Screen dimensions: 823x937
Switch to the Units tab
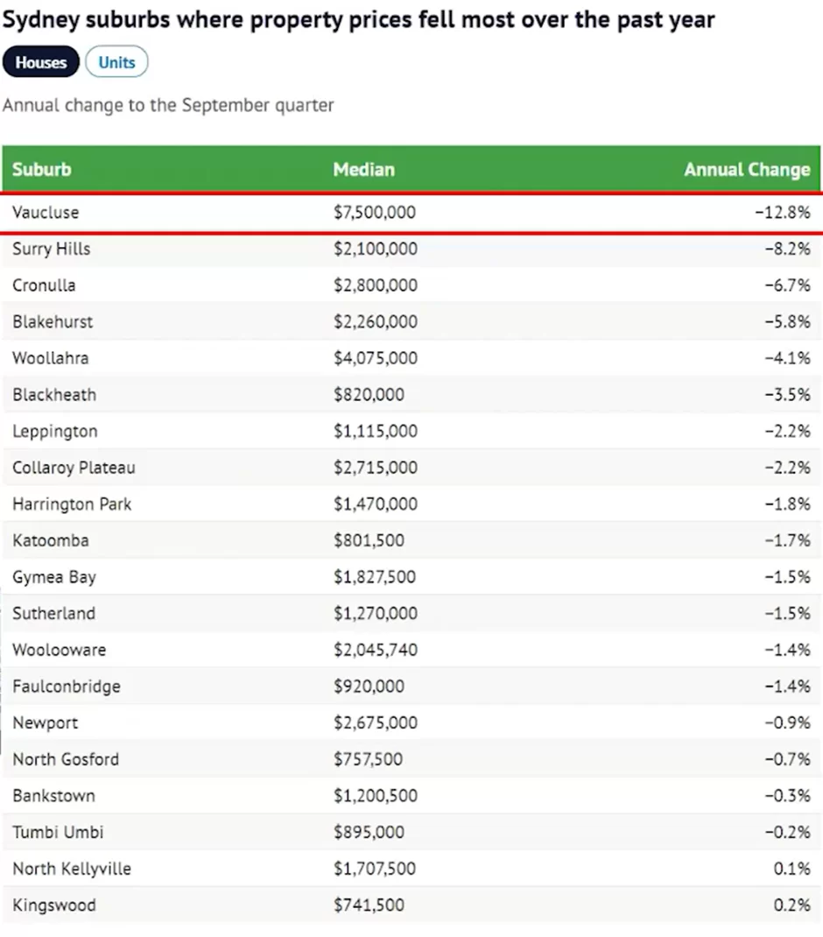coord(116,62)
